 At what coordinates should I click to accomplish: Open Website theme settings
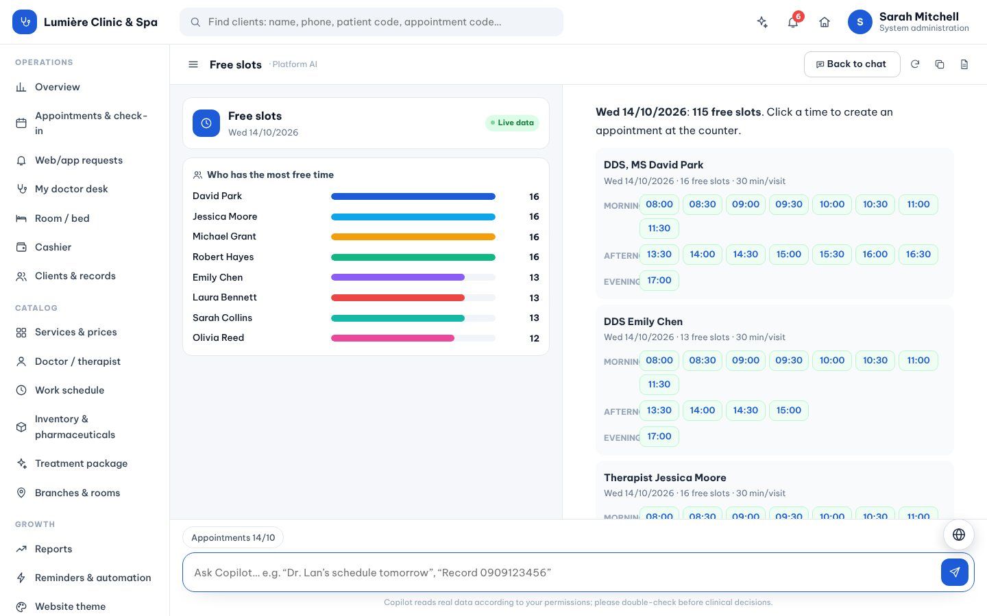pos(85,606)
